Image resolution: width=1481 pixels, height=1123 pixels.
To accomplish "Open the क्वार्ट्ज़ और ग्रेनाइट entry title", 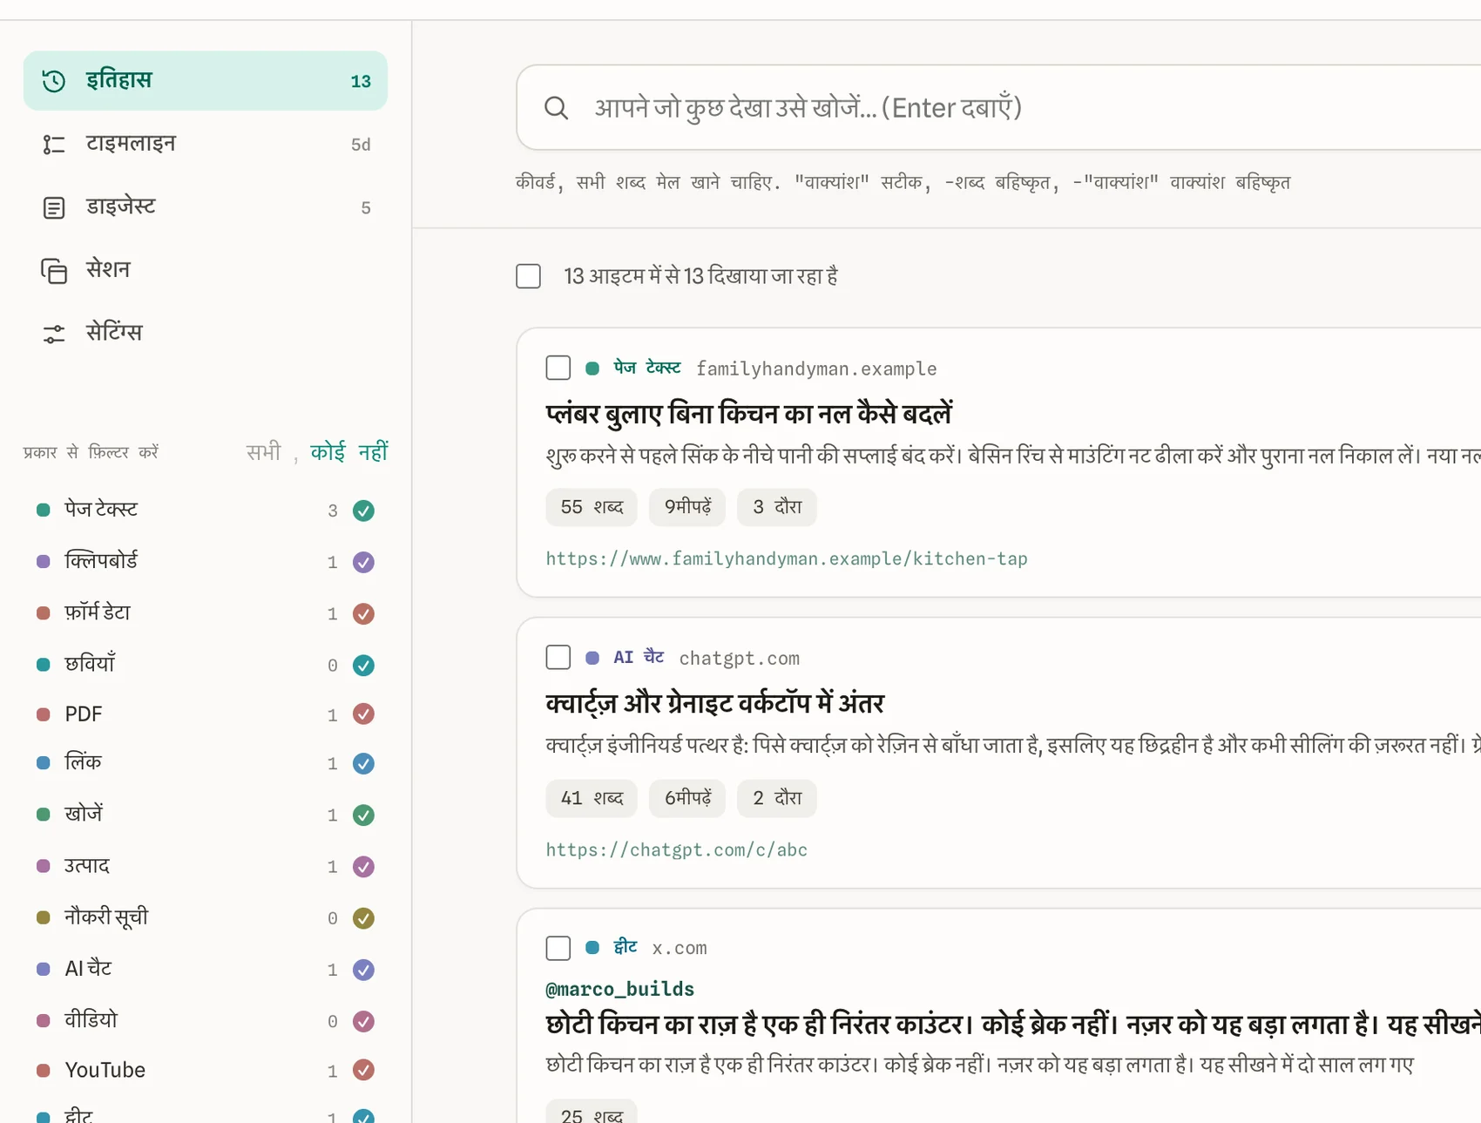I will click(715, 703).
